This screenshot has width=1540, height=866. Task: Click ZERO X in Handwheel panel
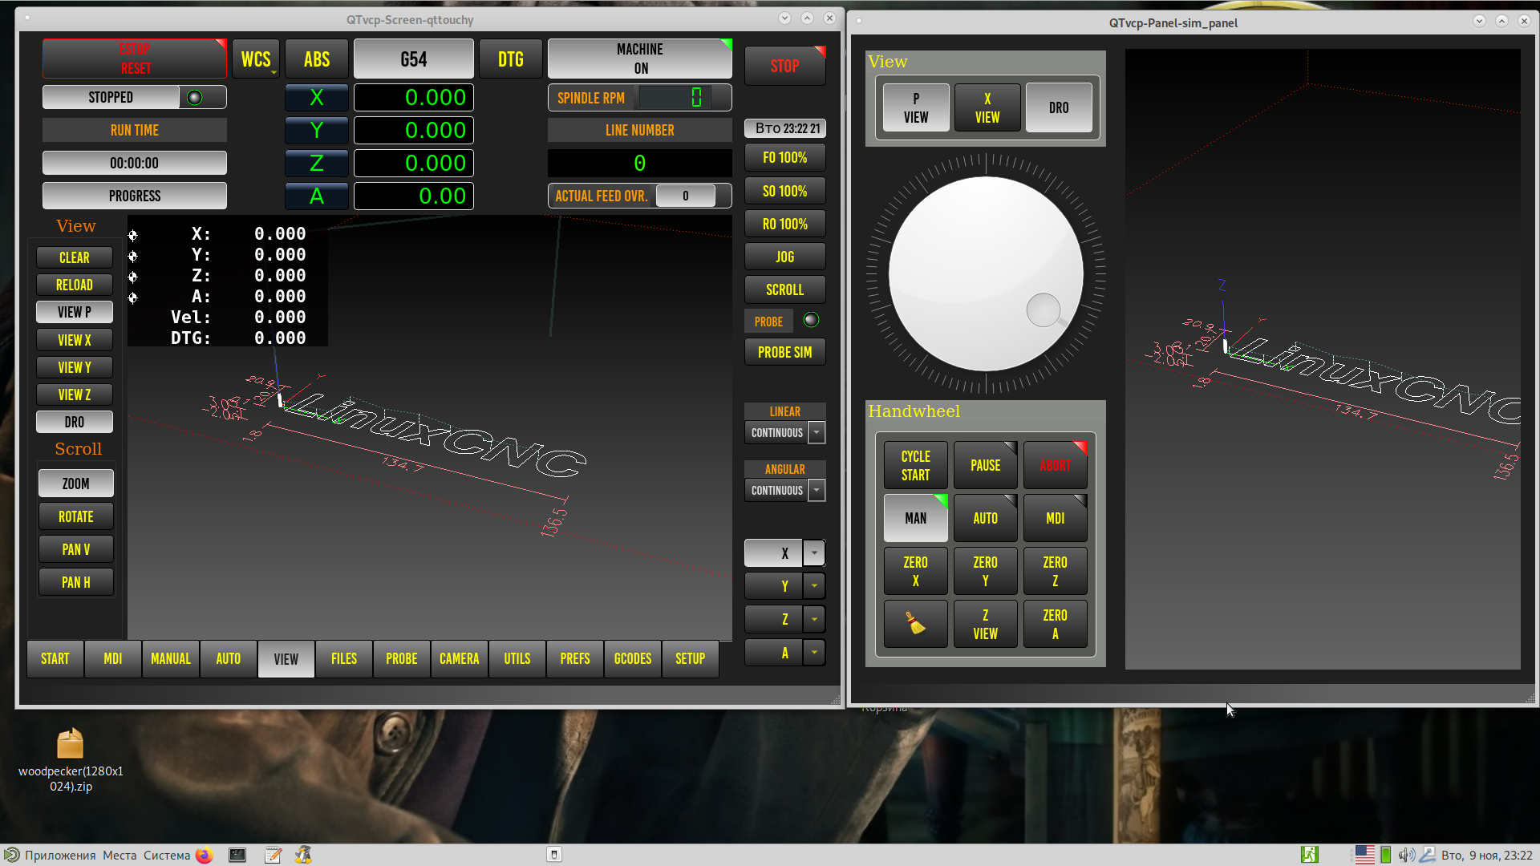coord(915,571)
